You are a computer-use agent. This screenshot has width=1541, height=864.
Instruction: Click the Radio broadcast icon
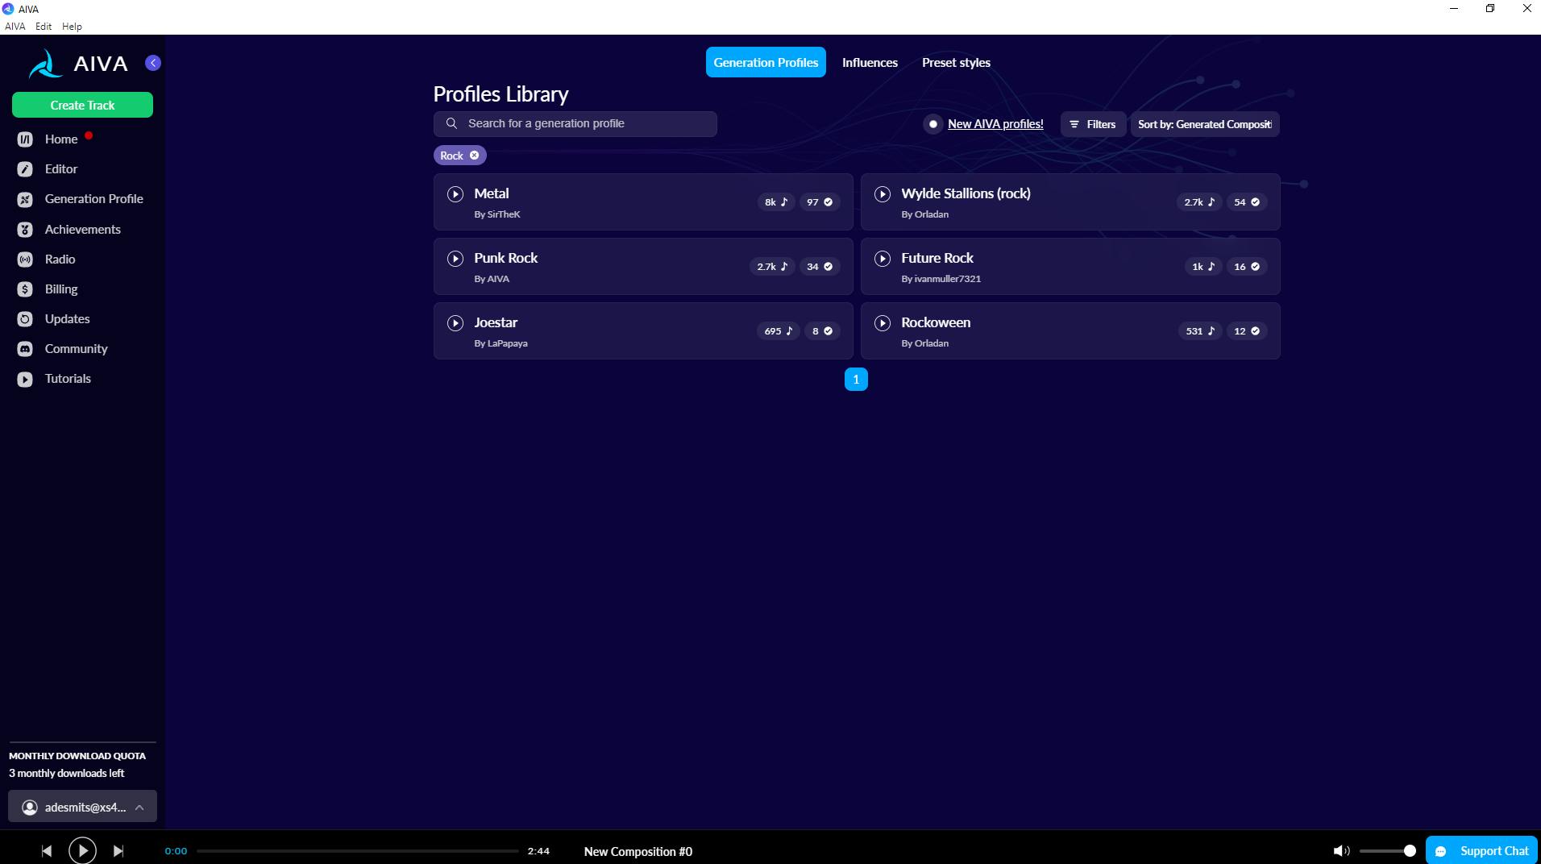[25, 260]
